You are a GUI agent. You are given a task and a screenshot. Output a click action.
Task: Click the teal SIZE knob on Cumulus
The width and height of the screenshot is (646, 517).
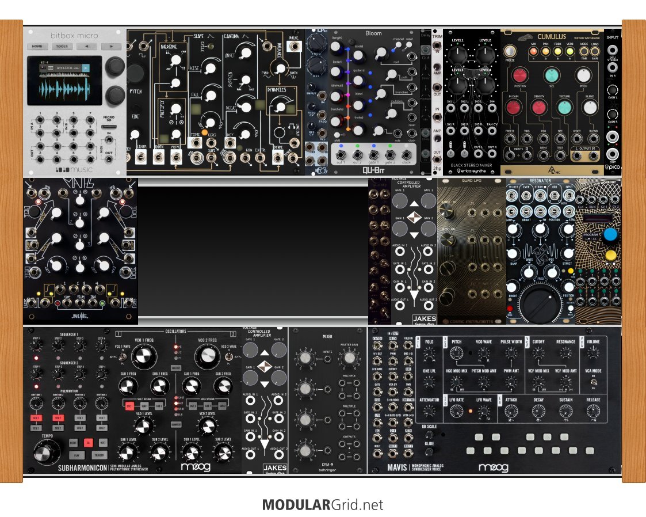pyautogui.click(x=552, y=76)
